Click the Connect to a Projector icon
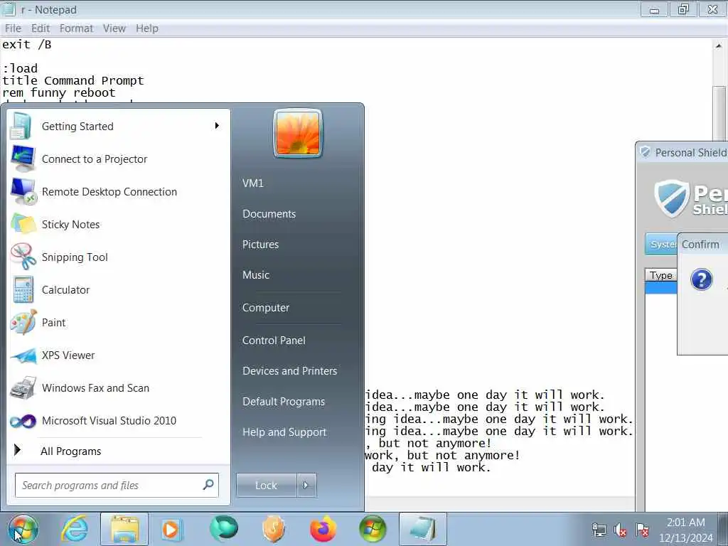Image resolution: width=728 pixels, height=546 pixels. [23, 159]
